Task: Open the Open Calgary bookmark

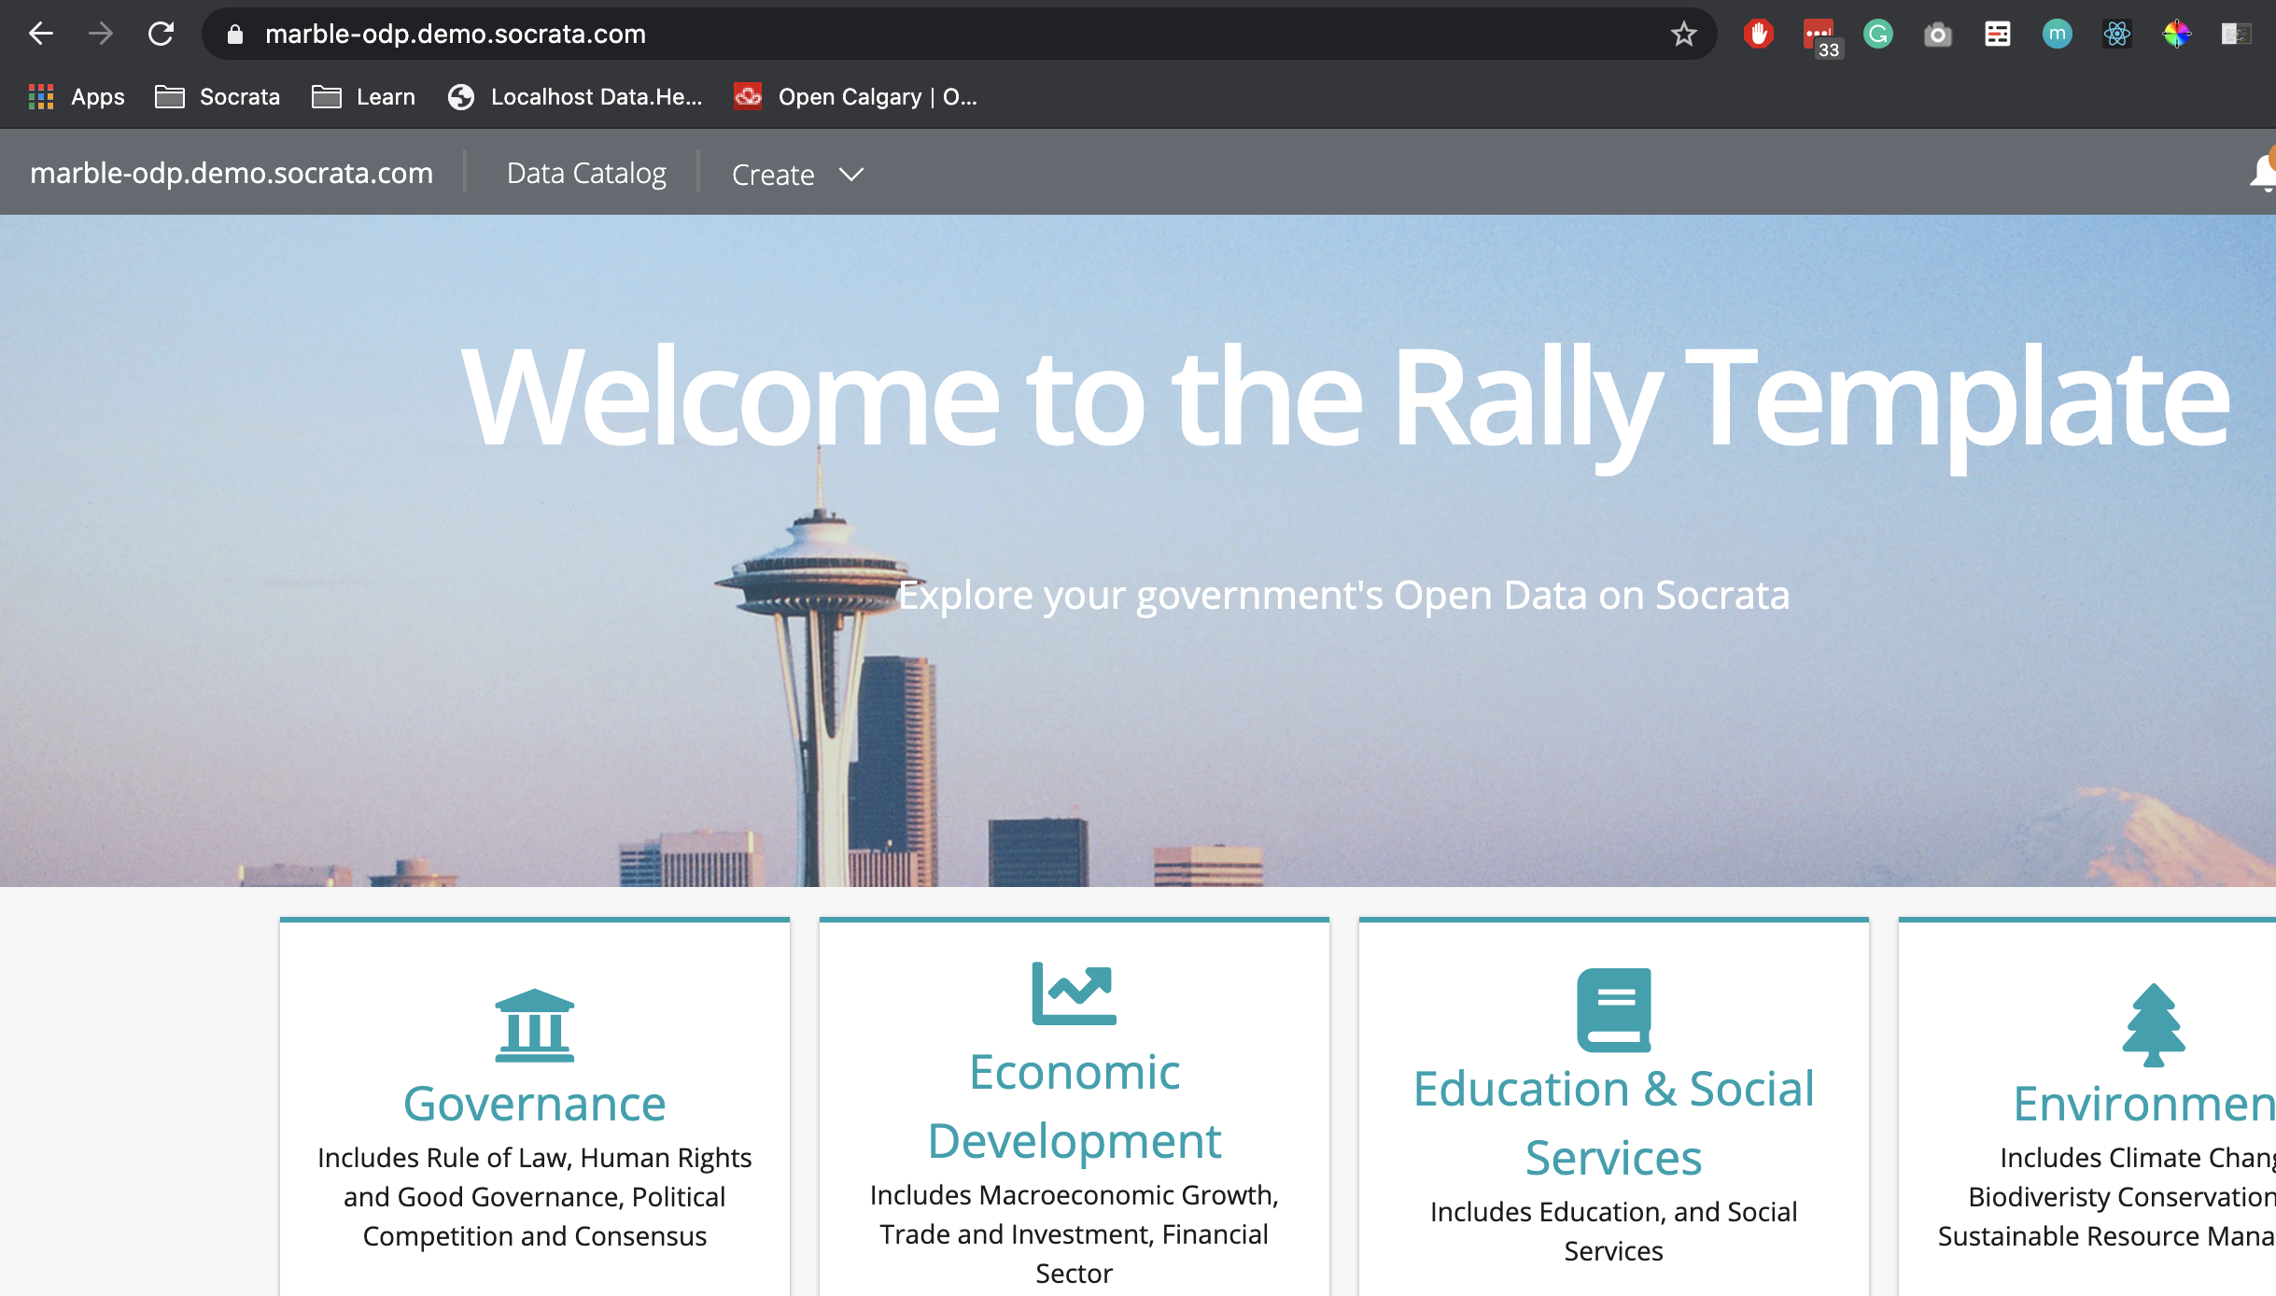Action: coord(856,97)
